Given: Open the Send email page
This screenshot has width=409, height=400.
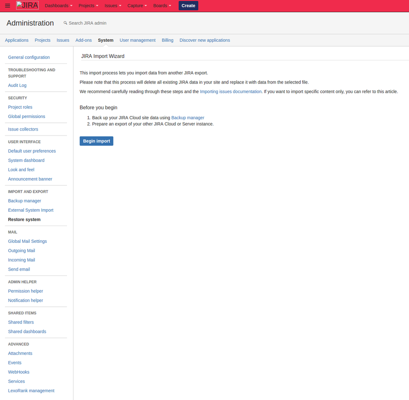Looking at the screenshot, I should pos(19,269).
